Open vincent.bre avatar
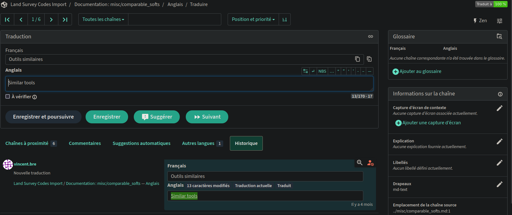The height and width of the screenshot is (215, 512). tap(8, 164)
